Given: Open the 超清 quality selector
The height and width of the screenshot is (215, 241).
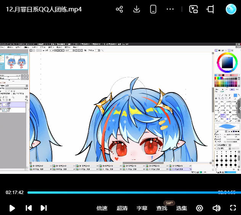Looking at the screenshot, I should (122, 208).
